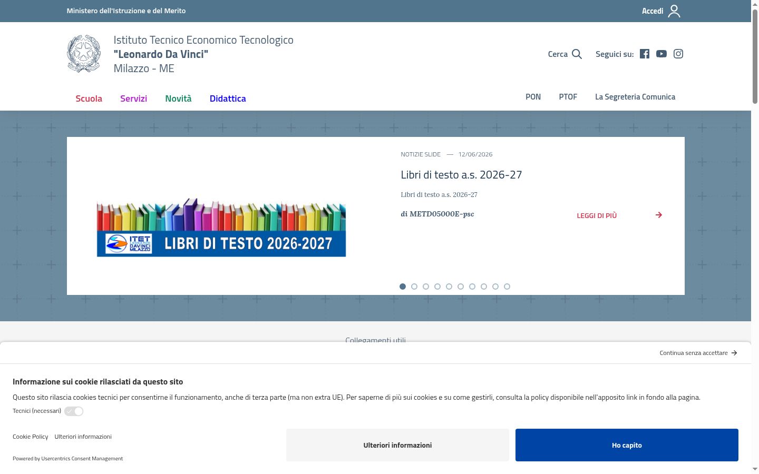The width and height of the screenshot is (759, 474).
Task: Click the red arrow next to Leggi di più
Action: [659, 215]
